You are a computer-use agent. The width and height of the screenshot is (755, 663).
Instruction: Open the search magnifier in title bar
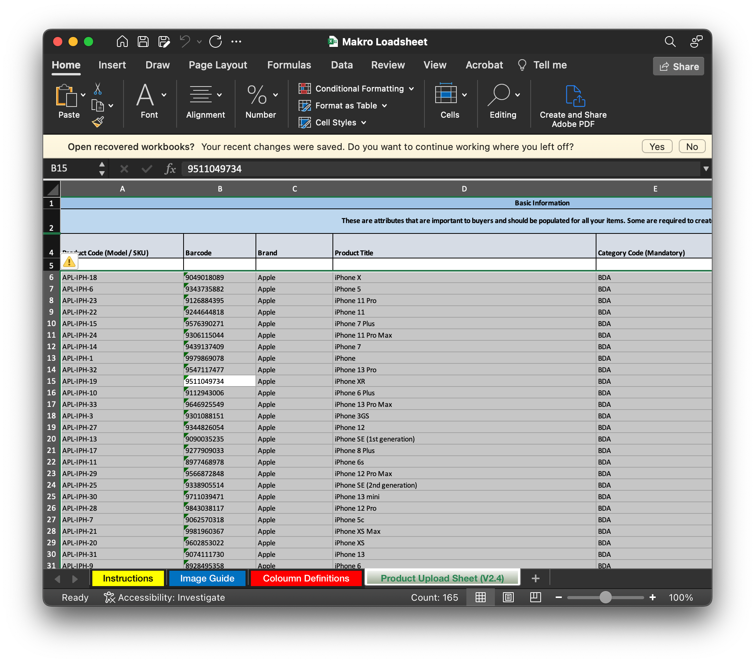pyautogui.click(x=670, y=42)
